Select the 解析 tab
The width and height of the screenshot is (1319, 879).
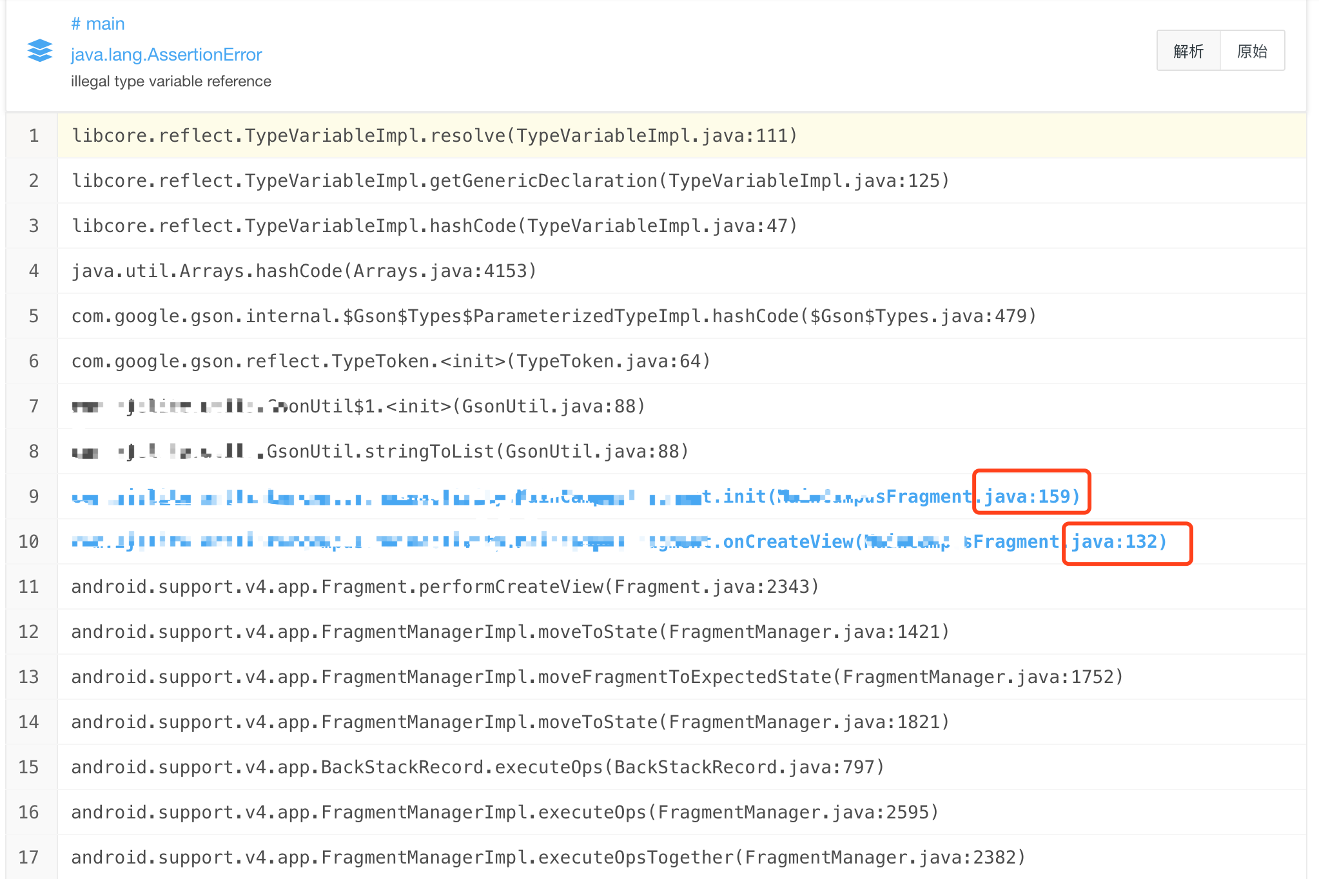[1188, 50]
